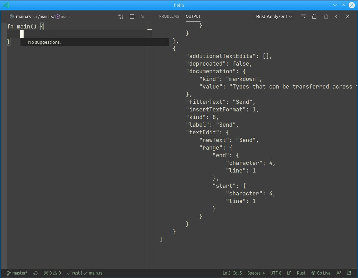
Task: Change end of line sequence LF
Action: point(289,273)
